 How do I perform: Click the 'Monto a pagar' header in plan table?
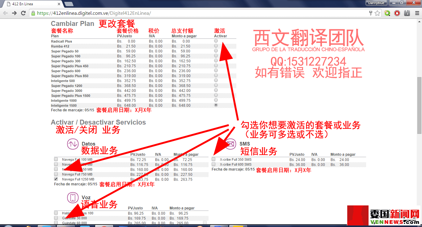[x=184, y=36]
